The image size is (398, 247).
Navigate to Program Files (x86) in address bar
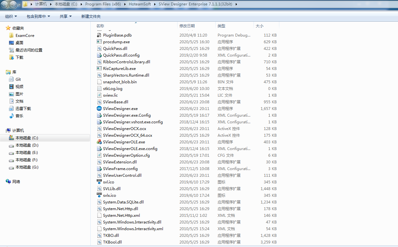tap(103, 4)
